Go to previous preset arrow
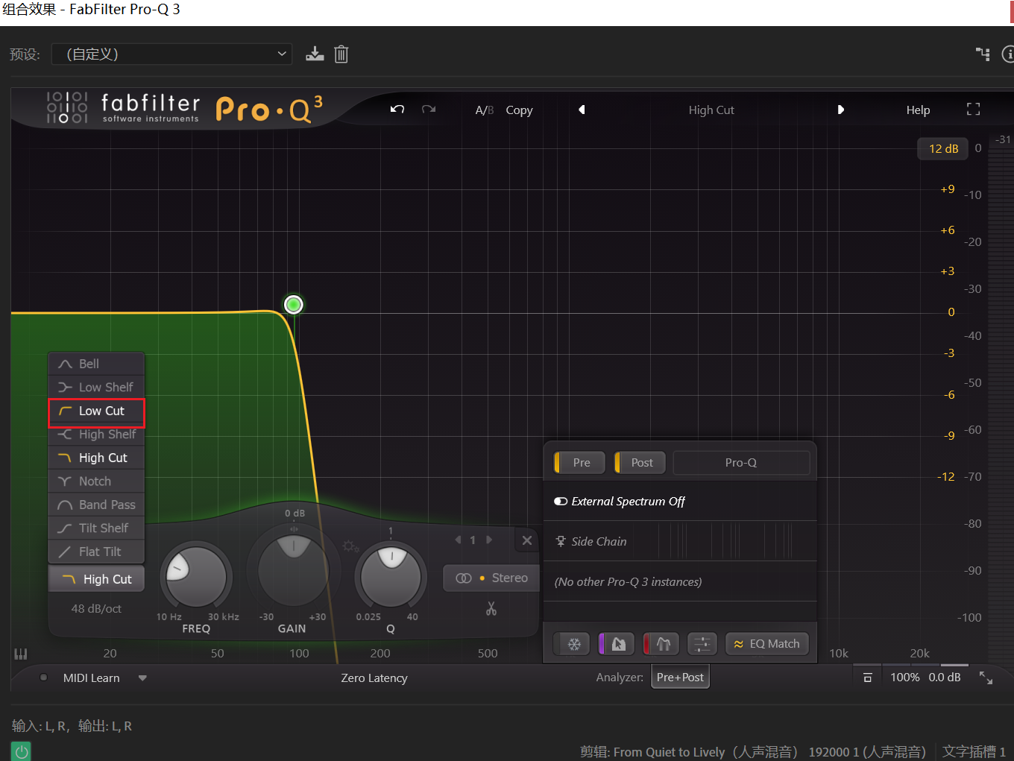The width and height of the screenshot is (1014, 761). point(582,110)
